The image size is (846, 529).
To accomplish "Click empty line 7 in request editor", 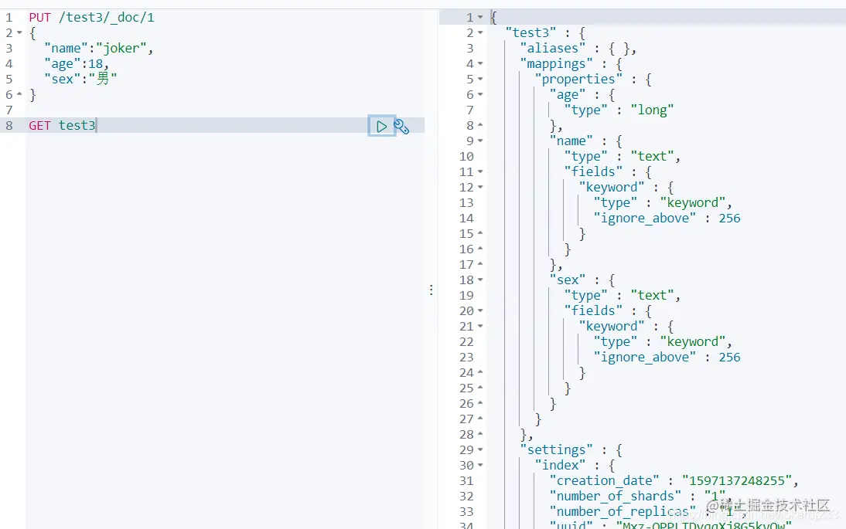I will tap(227, 110).
